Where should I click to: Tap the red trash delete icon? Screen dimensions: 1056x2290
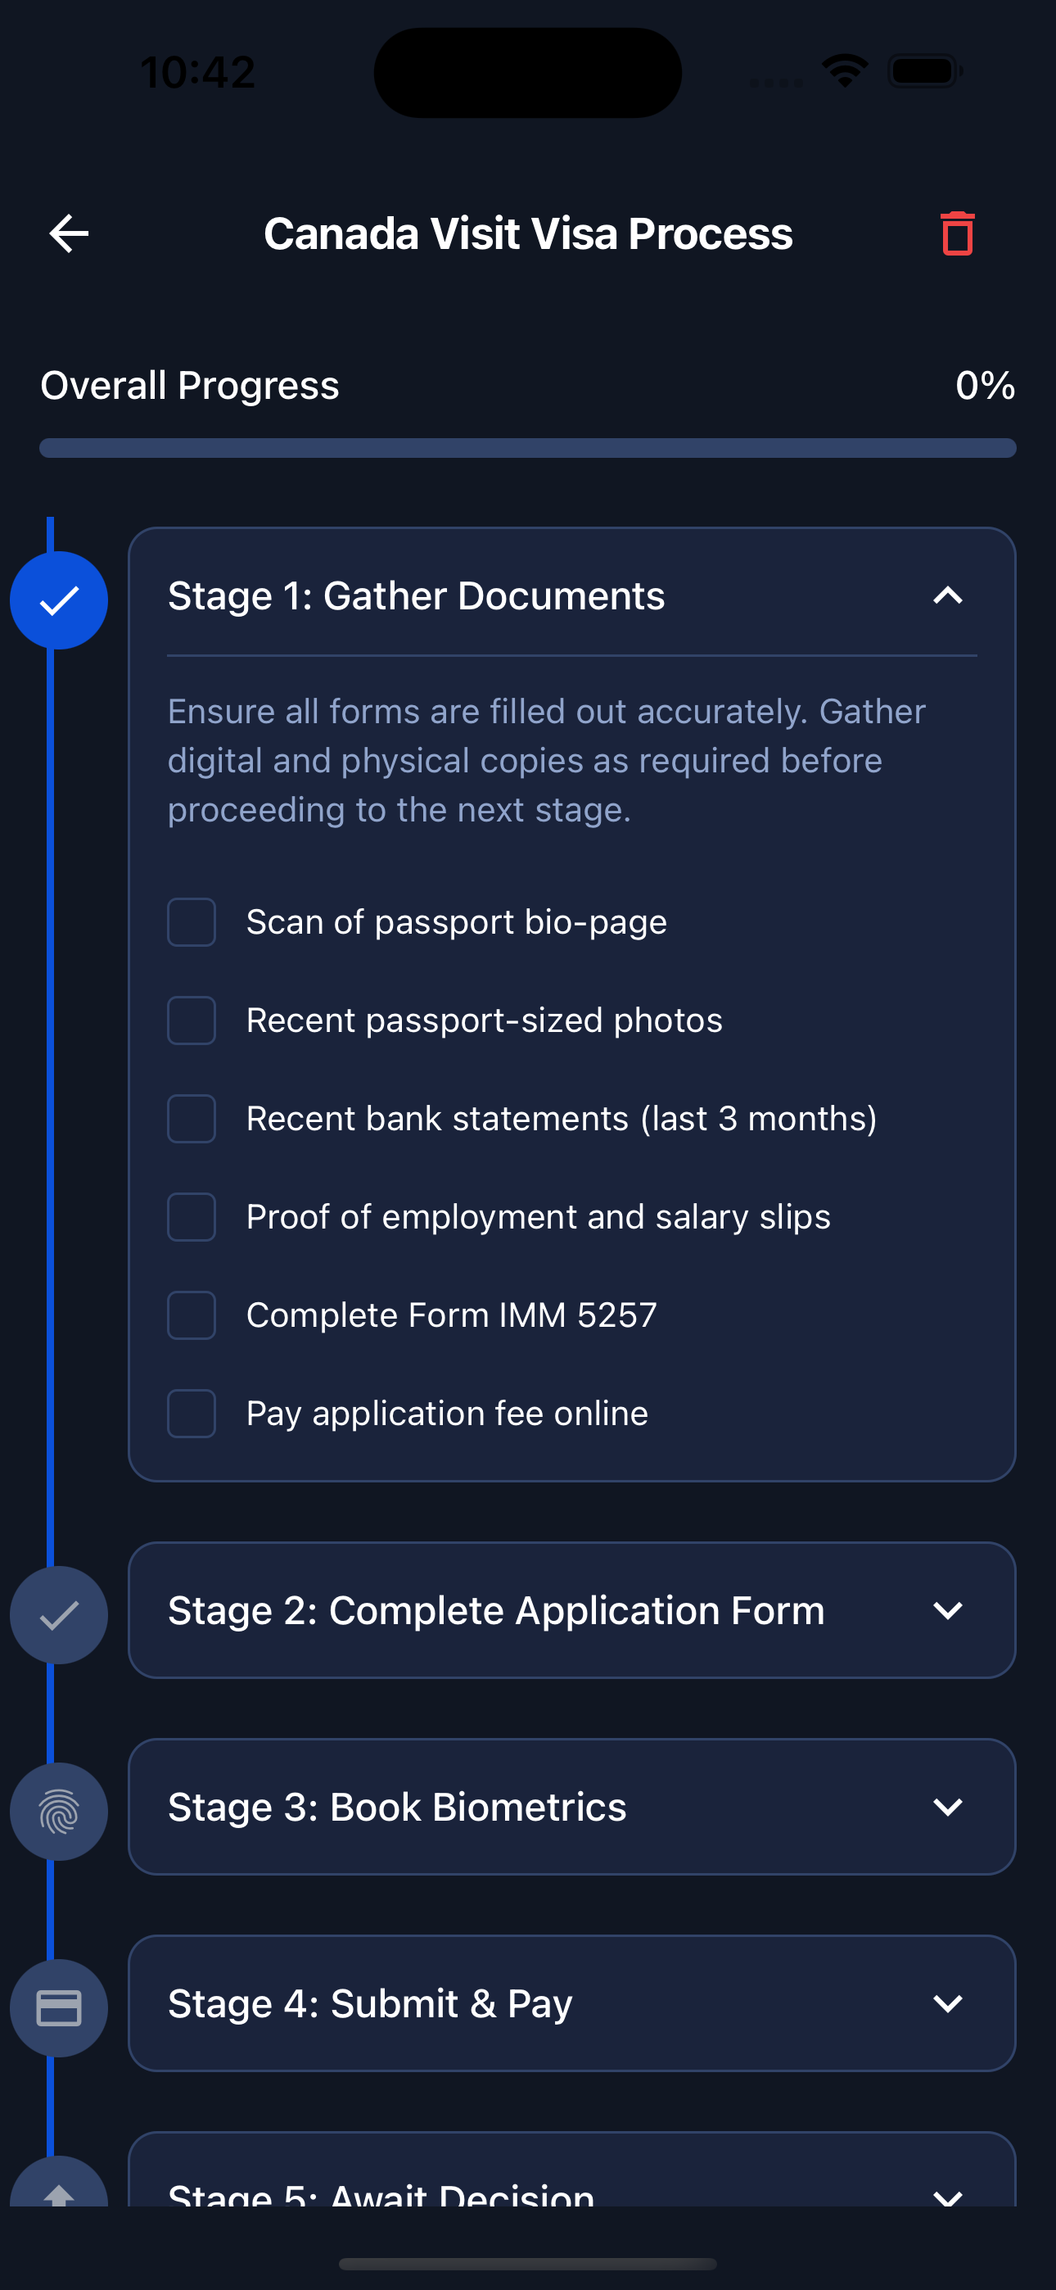(x=956, y=233)
